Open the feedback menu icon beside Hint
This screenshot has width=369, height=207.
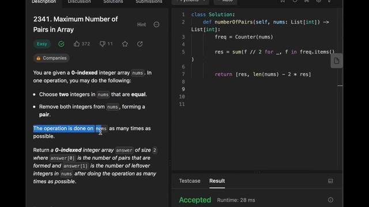pyautogui.click(x=156, y=24)
